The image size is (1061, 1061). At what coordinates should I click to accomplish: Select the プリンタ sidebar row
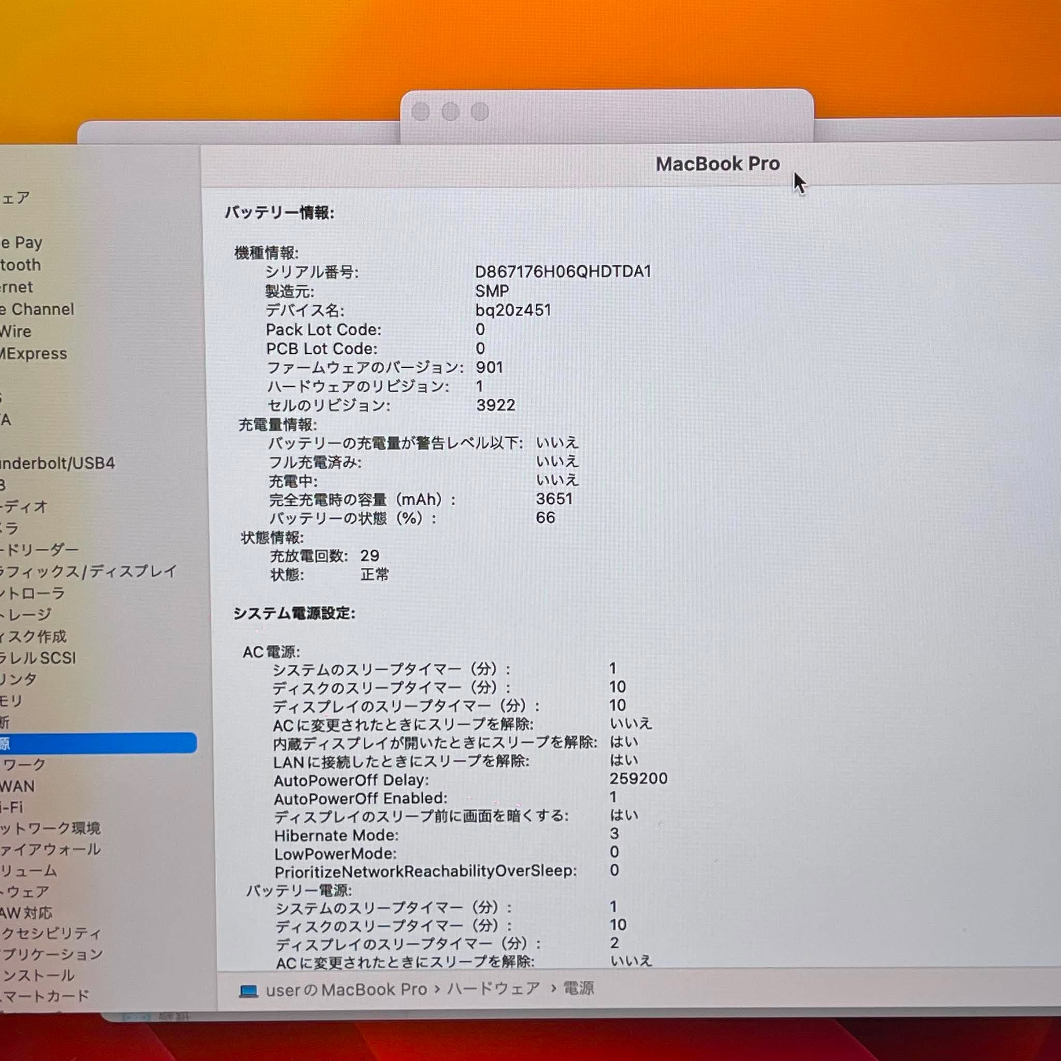click(x=19, y=679)
